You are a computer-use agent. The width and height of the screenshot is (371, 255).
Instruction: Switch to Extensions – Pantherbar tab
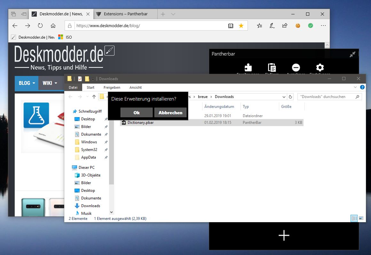(125, 14)
